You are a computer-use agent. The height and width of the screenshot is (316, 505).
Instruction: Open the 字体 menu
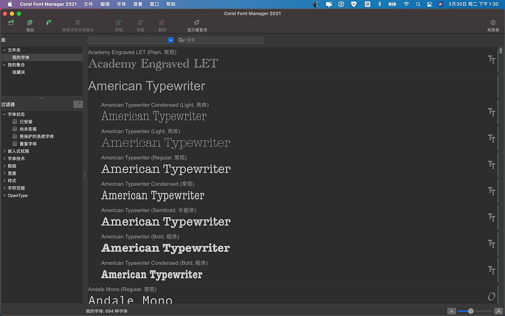121,4
